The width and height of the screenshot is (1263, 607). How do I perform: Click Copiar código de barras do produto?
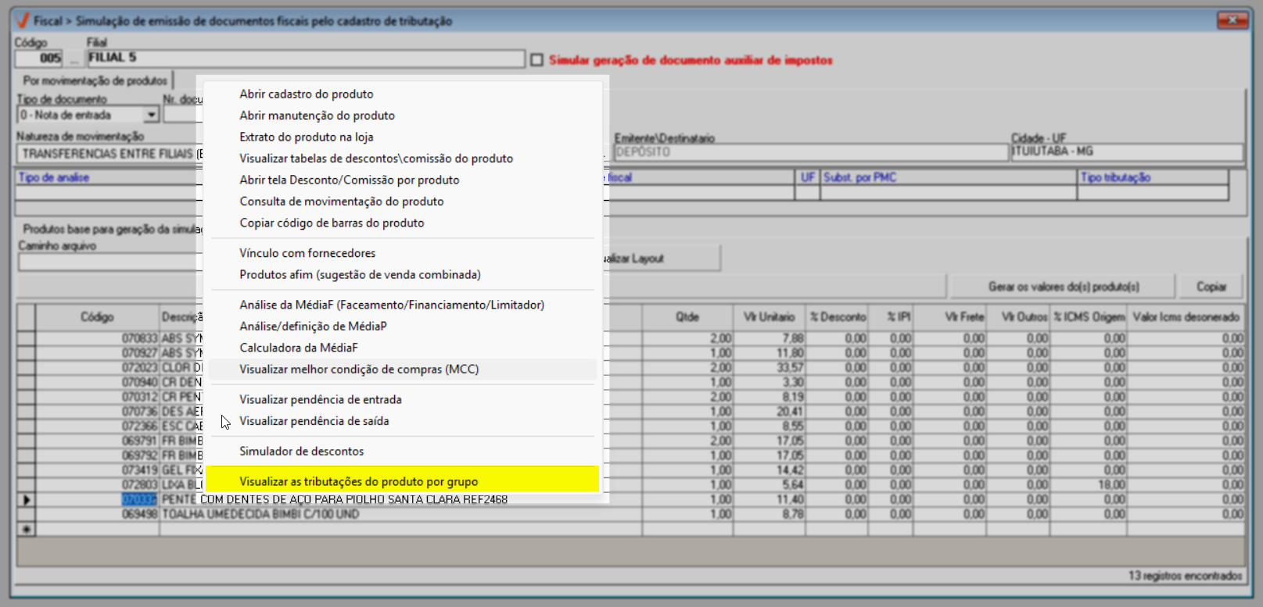click(x=332, y=223)
